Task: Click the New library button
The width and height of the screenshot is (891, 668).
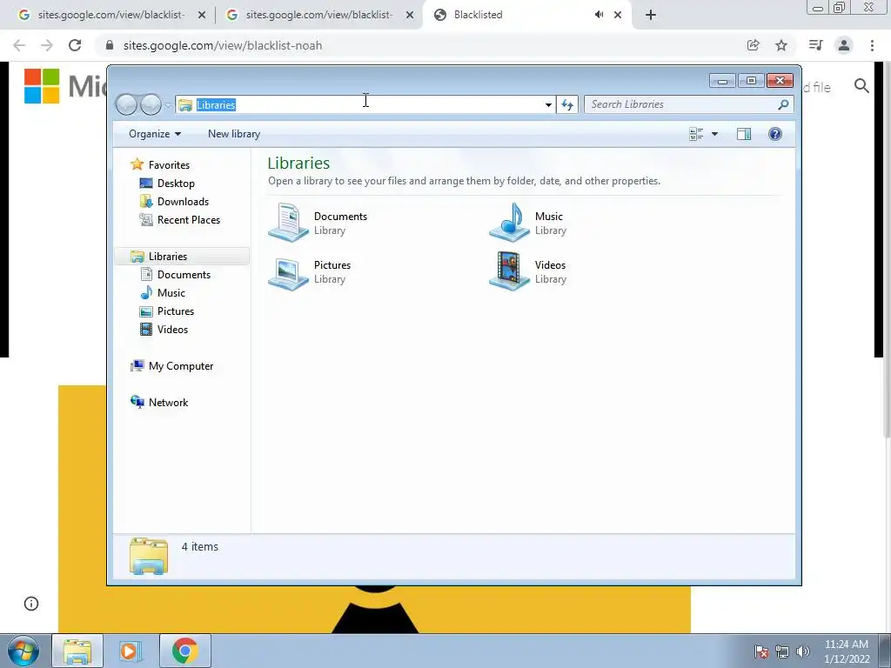Action: [234, 134]
